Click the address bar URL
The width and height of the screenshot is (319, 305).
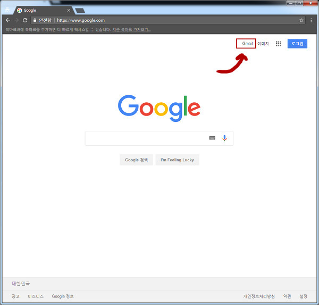tap(81, 20)
